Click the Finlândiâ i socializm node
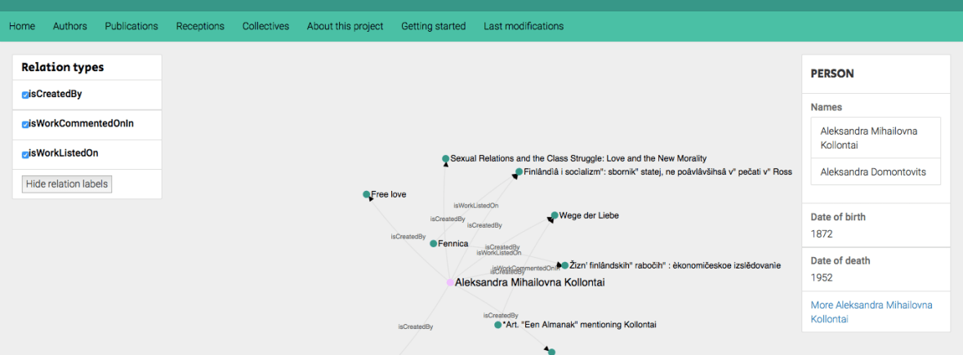Screen dimensions: 963x355 [519, 172]
